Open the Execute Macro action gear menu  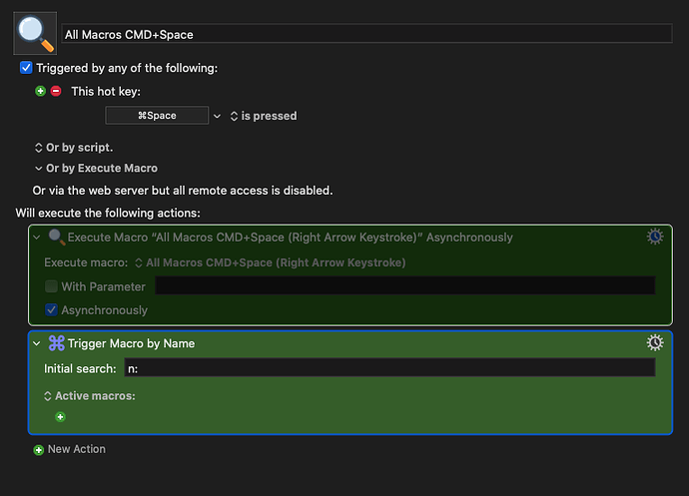(x=655, y=237)
